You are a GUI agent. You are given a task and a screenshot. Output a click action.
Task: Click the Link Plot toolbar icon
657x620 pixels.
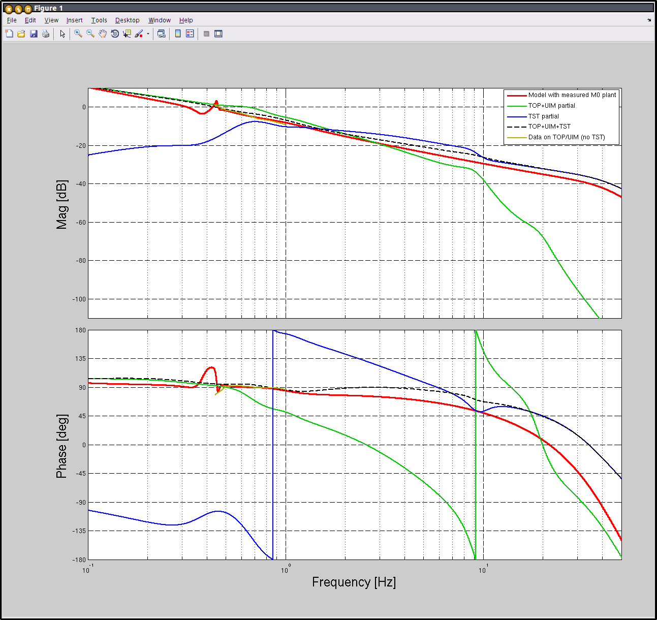[x=162, y=34]
